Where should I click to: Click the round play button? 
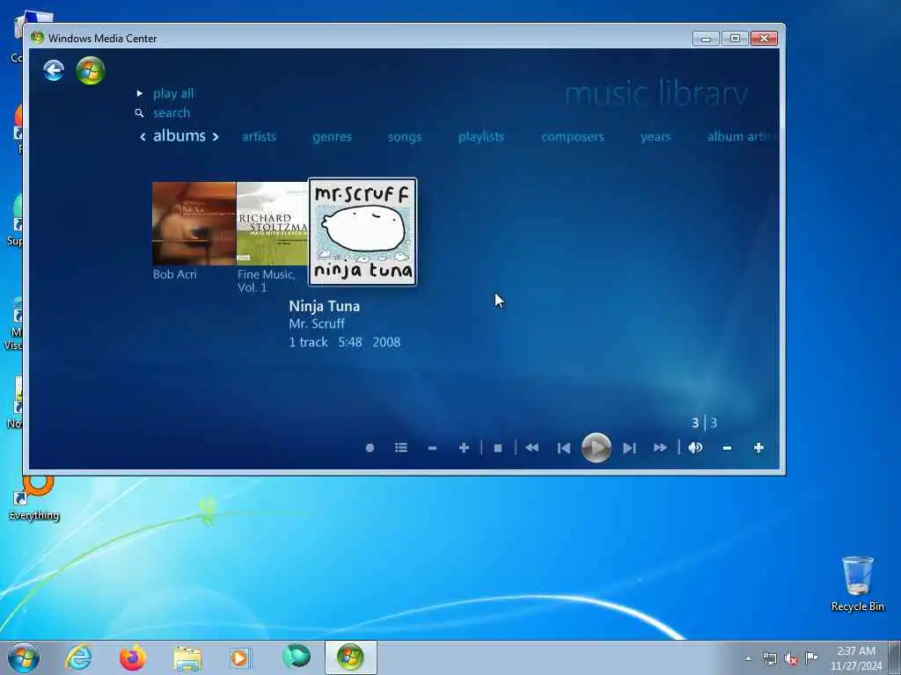coord(596,447)
